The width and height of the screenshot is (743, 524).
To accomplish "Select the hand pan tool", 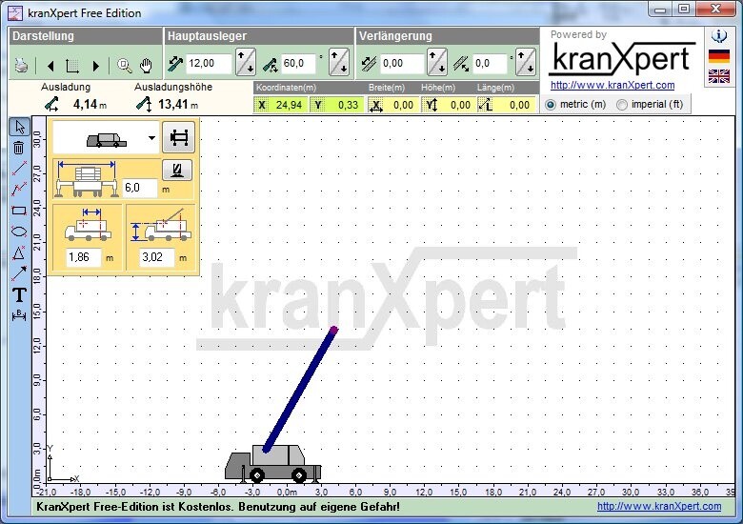I will [146, 66].
